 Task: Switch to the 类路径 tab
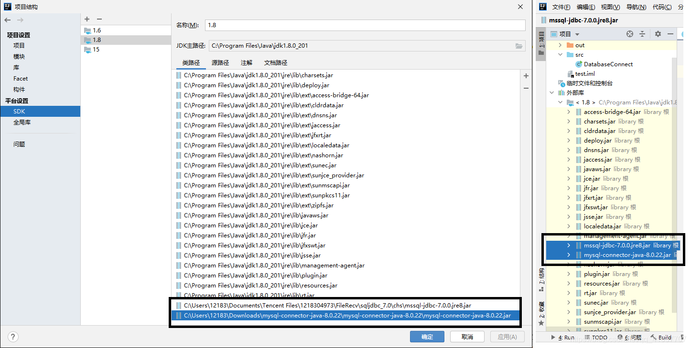[x=191, y=63]
